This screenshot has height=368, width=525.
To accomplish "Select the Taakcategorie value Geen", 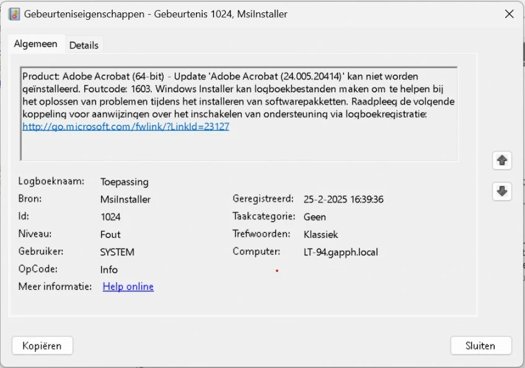I will click(x=315, y=217).
